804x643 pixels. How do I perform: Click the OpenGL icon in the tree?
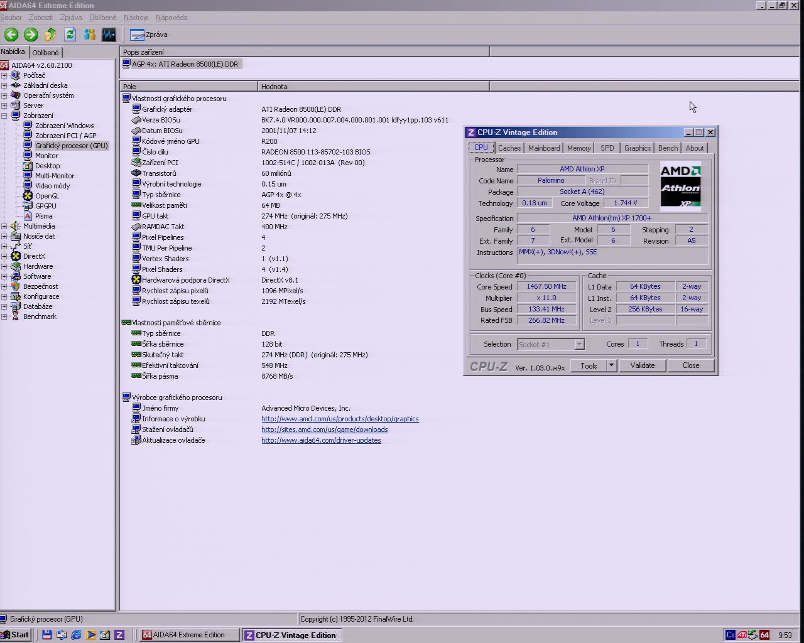28,196
